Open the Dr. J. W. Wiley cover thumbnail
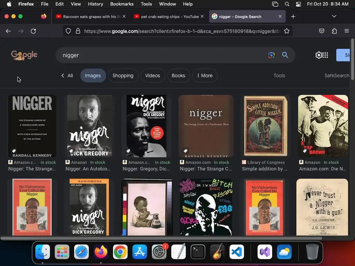The width and height of the screenshot is (355, 266). coord(206,207)
